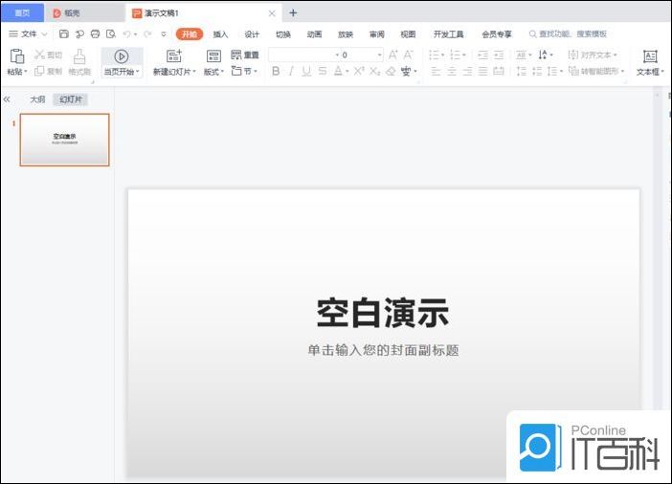672x484 pixels.
Task: Expand the quick access toolbar customize arrow
Action: pos(164,33)
